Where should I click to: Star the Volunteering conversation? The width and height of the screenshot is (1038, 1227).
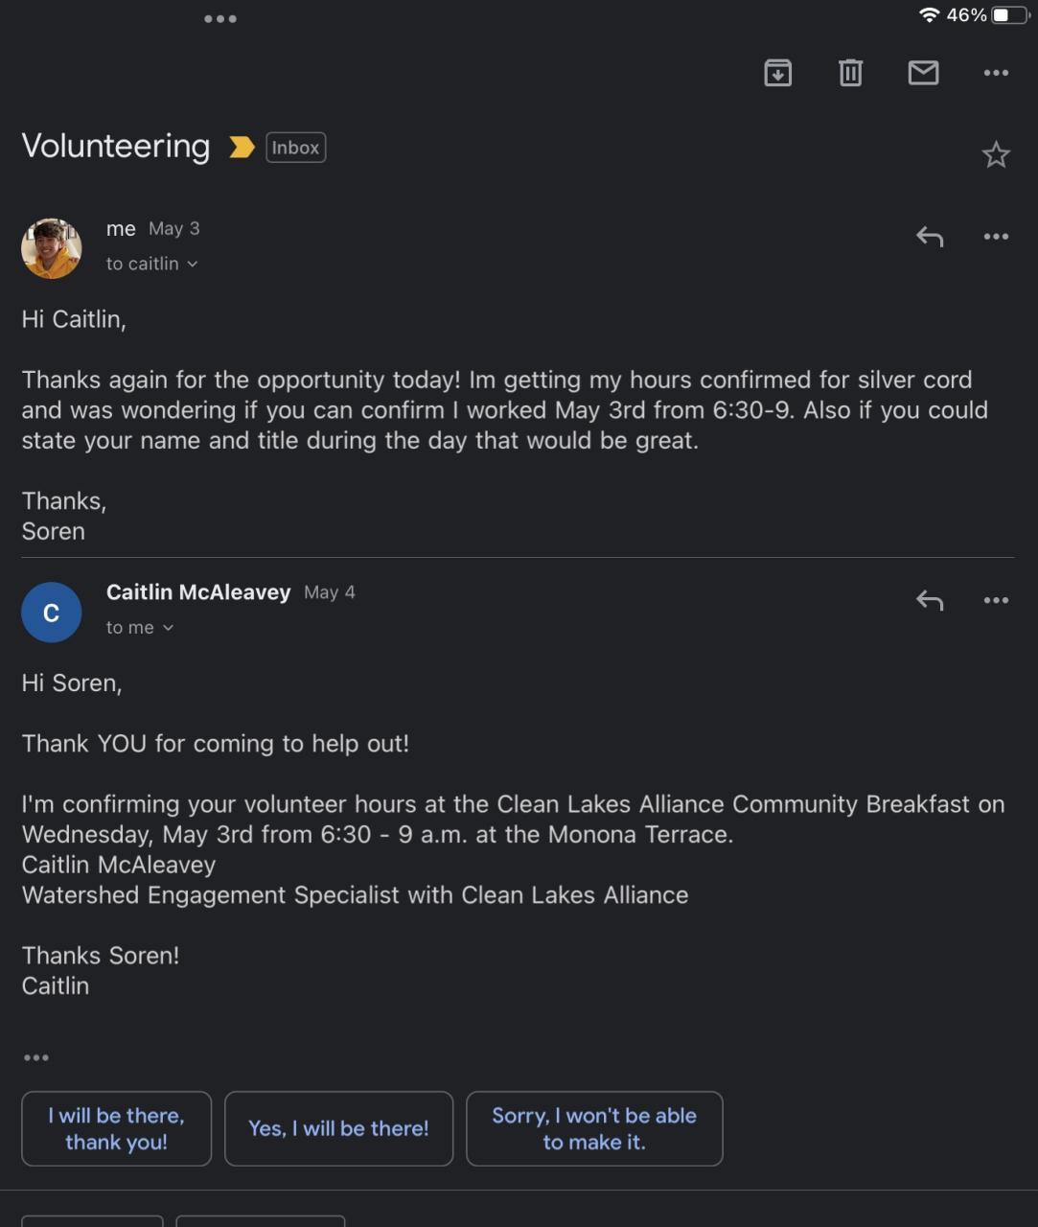pos(996,155)
